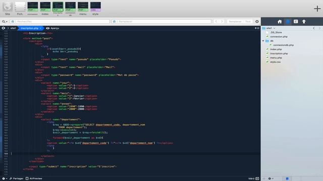The height and width of the screenshot is (181, 323).
Task: Switch to the inscription PHP document tab
Action: (58, 9)
